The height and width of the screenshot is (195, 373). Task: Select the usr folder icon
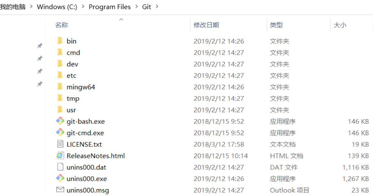tap(60, 110)
